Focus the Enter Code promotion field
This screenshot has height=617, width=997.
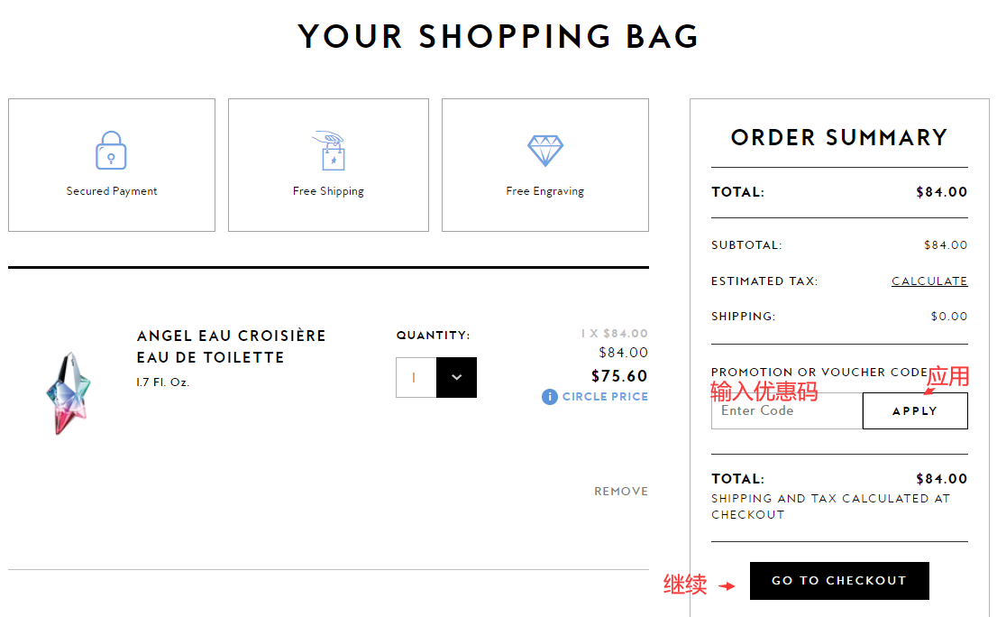tap(786, 411)
